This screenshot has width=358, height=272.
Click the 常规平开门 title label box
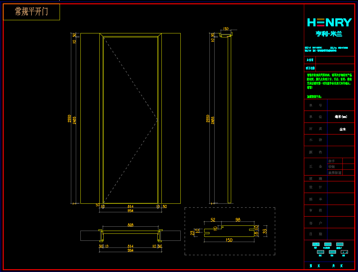click(x=31, y=12)
